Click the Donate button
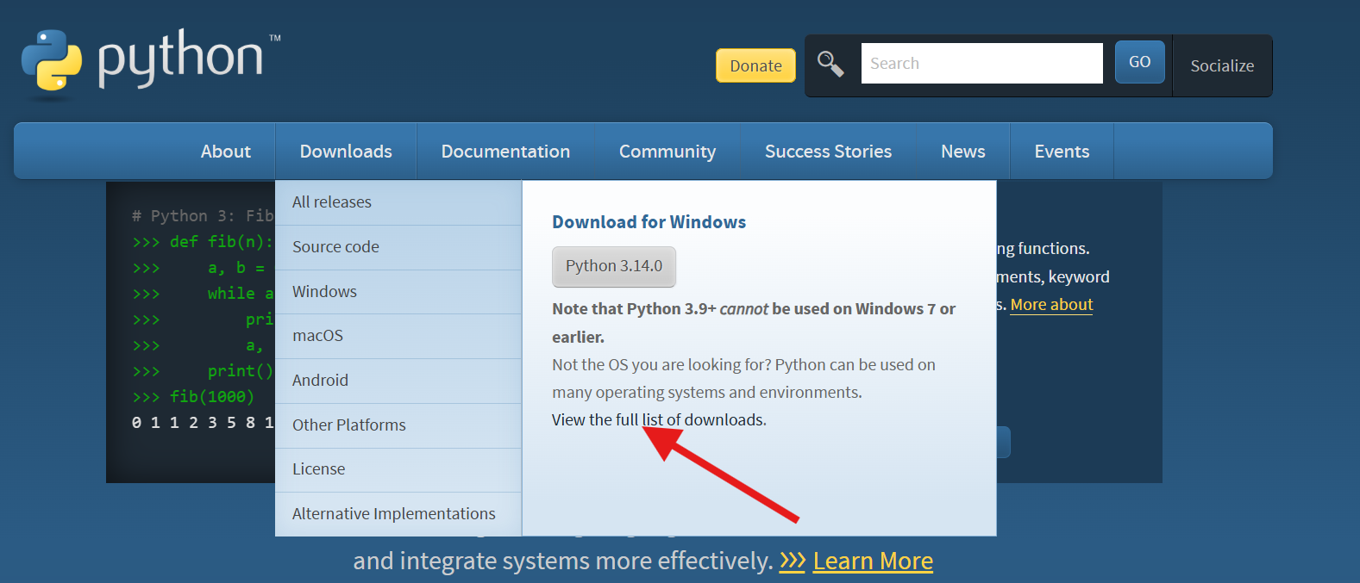This screenshot has width=1360, height=583. [x=755, y=65]
